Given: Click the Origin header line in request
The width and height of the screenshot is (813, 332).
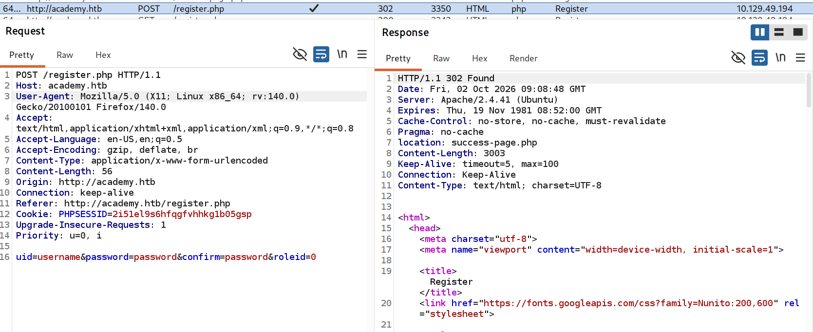Looking at the screenshot, I should pos(86,182).
